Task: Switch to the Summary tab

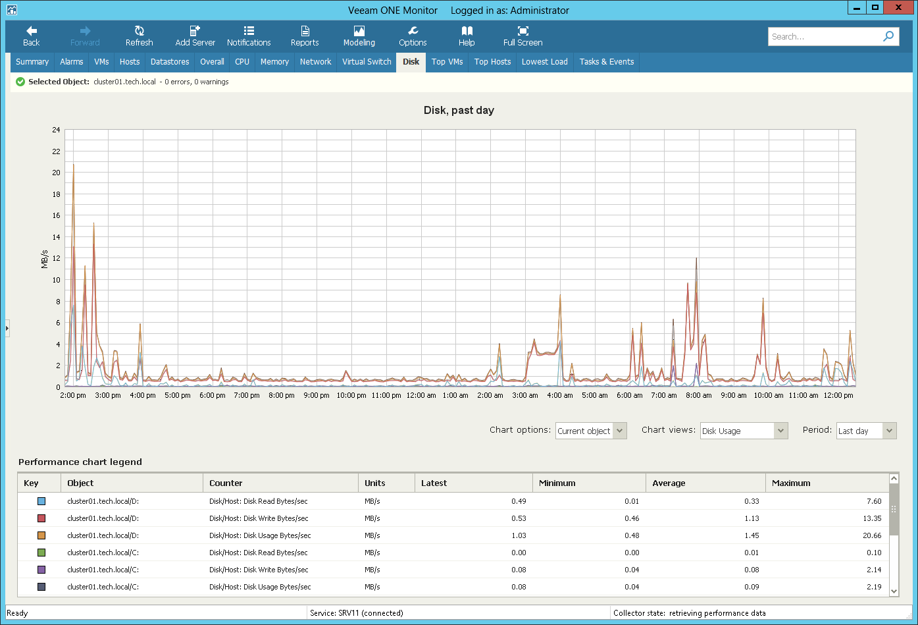Action: click(x=32, y=62)
